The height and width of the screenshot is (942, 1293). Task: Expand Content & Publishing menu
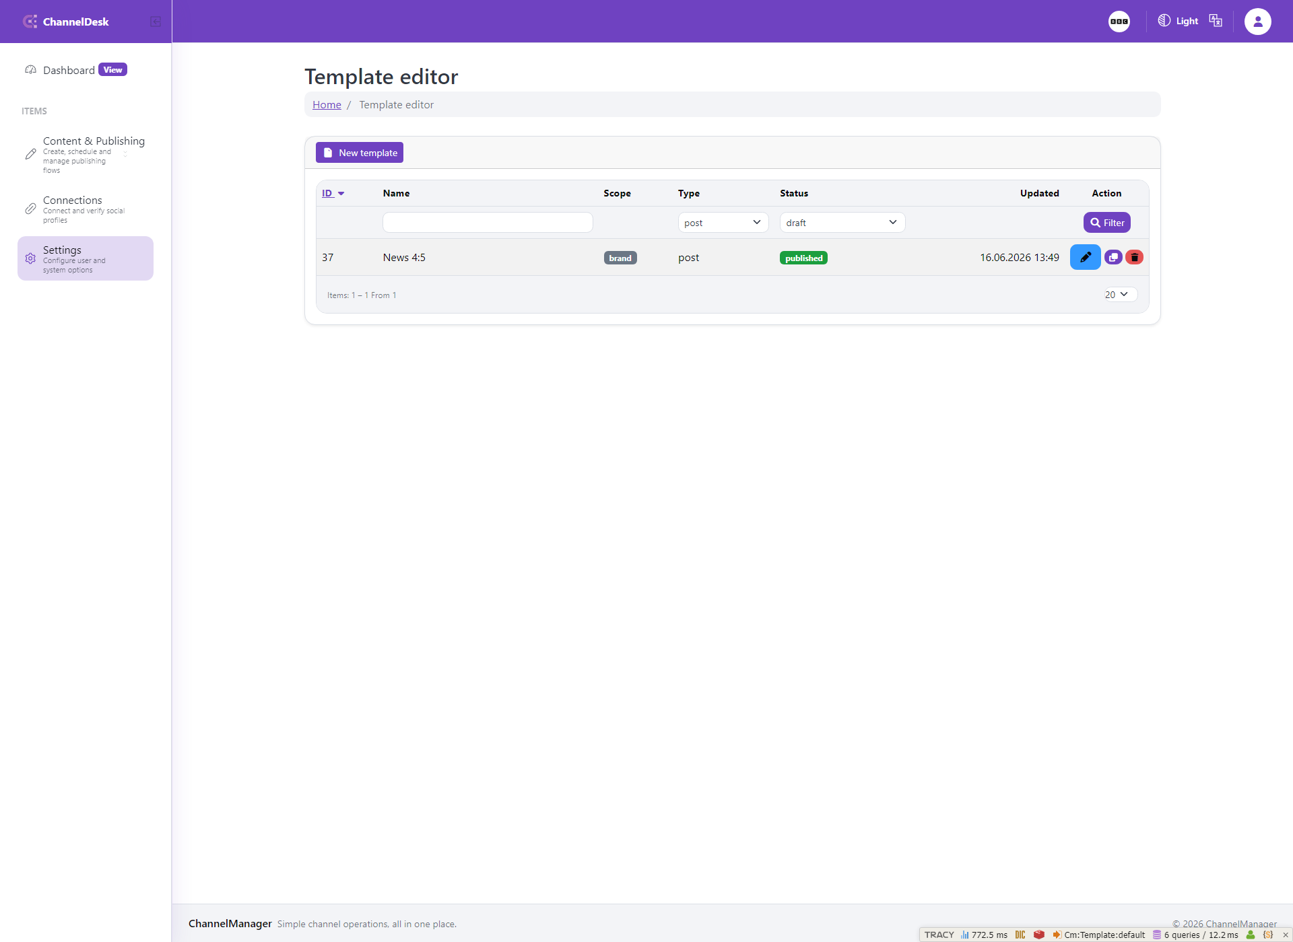coord(86,155)
